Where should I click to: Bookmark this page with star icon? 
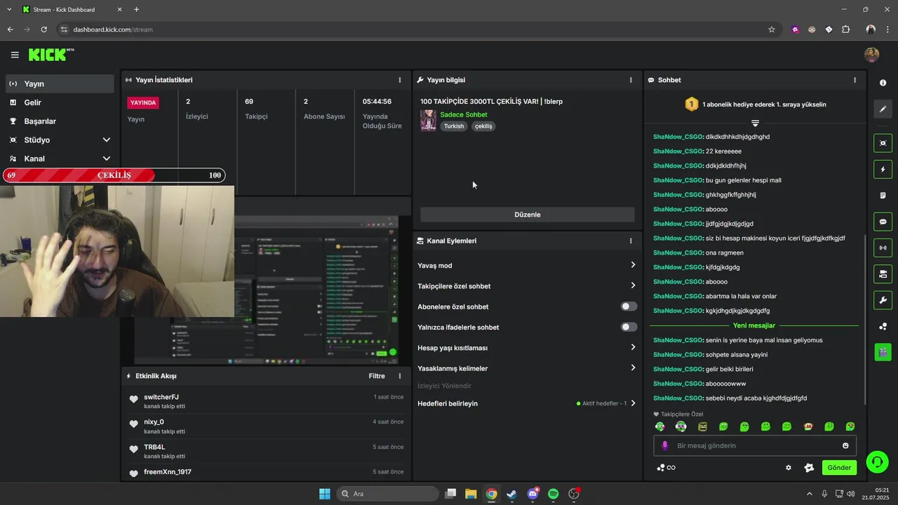(772, 29)
